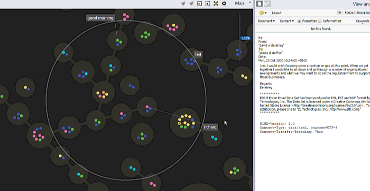The image size is (370, 191).
Task: Click the 101% zoom slider handle
Action: point(245,38)
